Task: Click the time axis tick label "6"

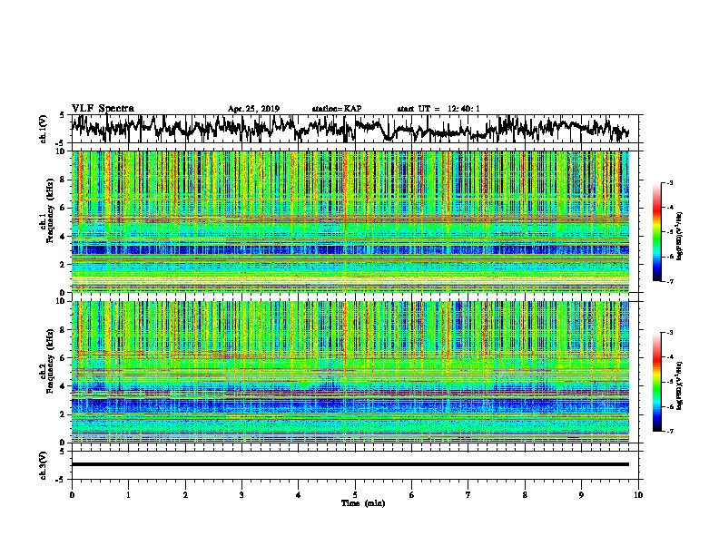Action: click(x=412, y=495)
